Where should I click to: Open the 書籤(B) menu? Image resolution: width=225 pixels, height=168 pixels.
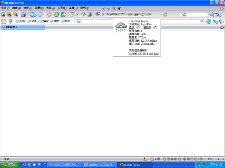coord(51,8)
